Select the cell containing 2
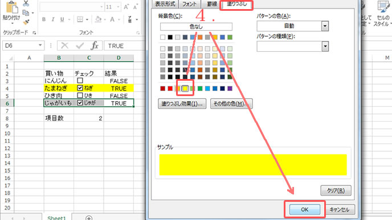 (89, 118)
